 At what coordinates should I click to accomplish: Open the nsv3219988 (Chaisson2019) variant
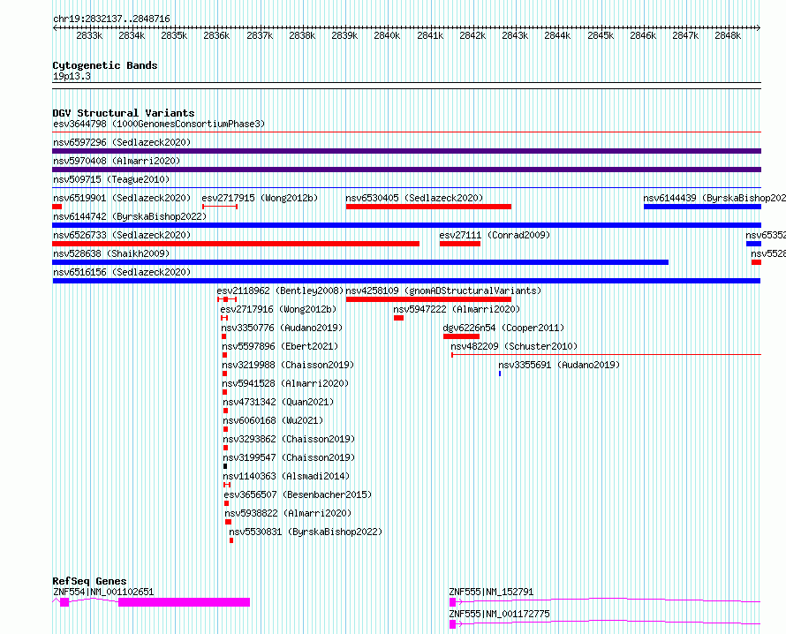pyautogui.click(x=288, y=365)
